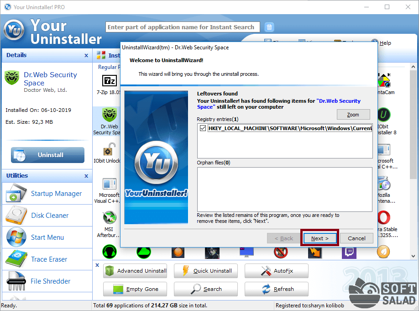Uncheck the HKEY_LOCAL_MACHINE registry entry checkbox
This screenshot has width=419, height=311.
(x=203, y=129)
